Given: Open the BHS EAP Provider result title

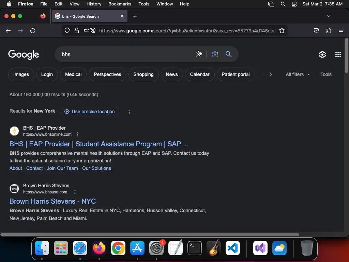Looking at the screenshot, I should pos(99,144).
